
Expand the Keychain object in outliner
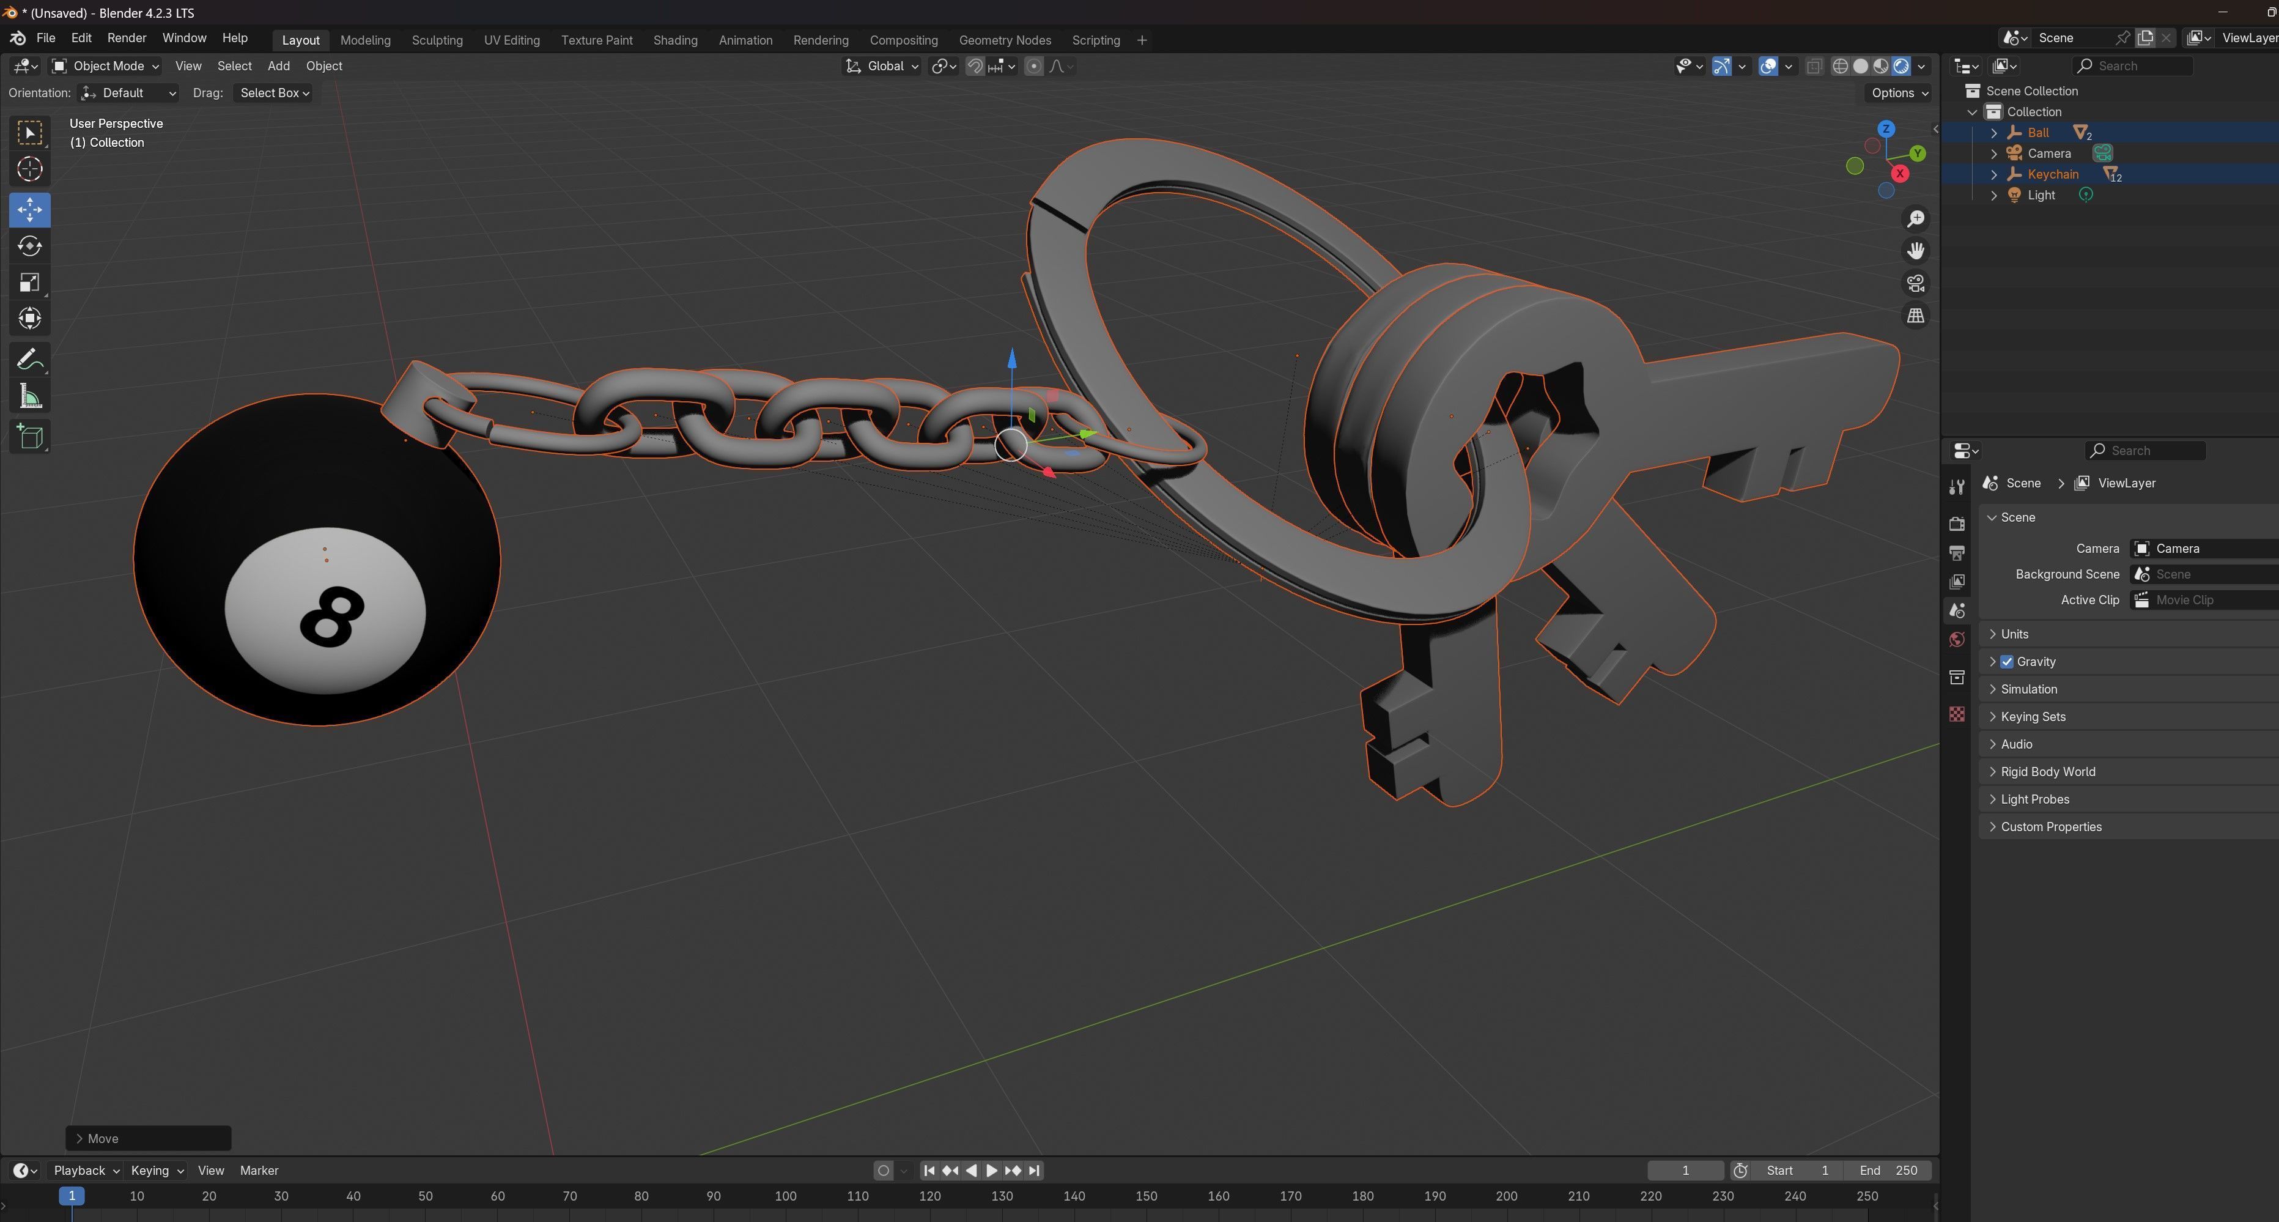tap(1994, 174)
